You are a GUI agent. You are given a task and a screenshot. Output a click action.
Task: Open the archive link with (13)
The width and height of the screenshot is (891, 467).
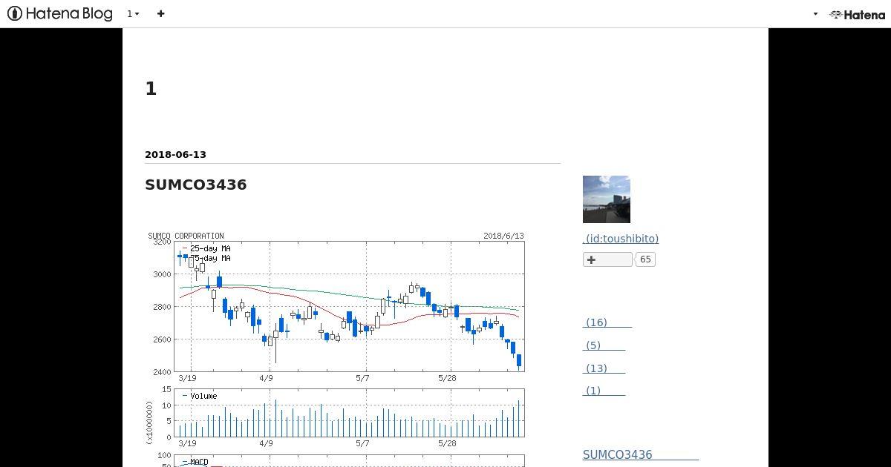[x=604, y=368]
